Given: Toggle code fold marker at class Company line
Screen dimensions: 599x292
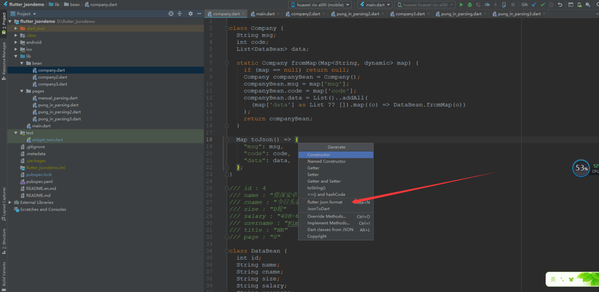Looking at the screenshot, I should click(x=227, y=28).
